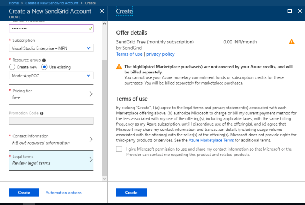The height and width of the screenshot is (205, 305).
Task: Open the ModerAppPOC resource group dropdown
Action: [51, 75]
